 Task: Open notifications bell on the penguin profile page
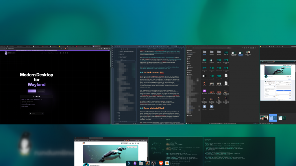click(x=130, y=143)
